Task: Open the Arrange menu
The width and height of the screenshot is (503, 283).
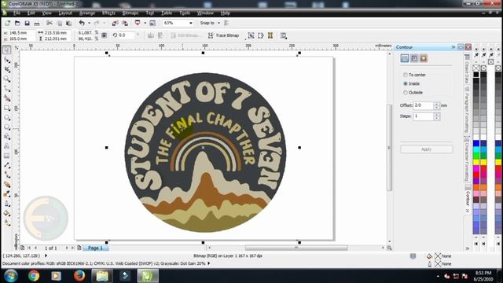Action: (x=87, y=13)
